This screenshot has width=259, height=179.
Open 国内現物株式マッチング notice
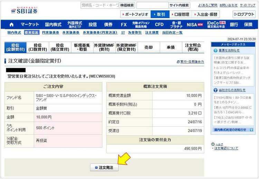[x=232, y=80]
